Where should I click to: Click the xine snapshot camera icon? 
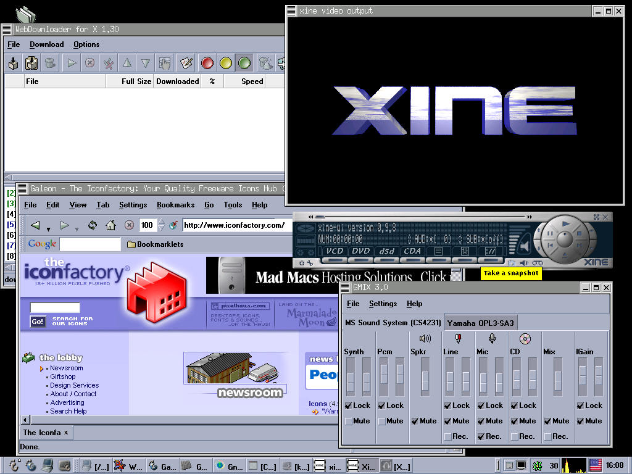tap(512, 263)
